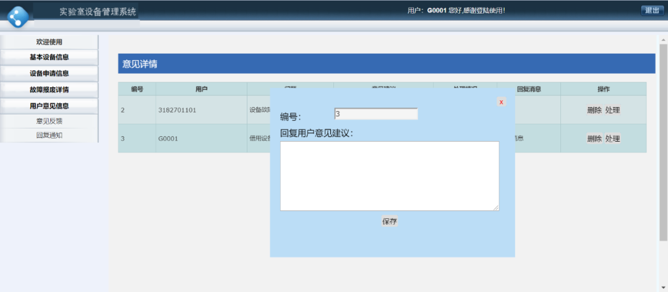The image size is (668, 292).
Task: Click 处理 for the G0001 row
Action: click(612, 139)
